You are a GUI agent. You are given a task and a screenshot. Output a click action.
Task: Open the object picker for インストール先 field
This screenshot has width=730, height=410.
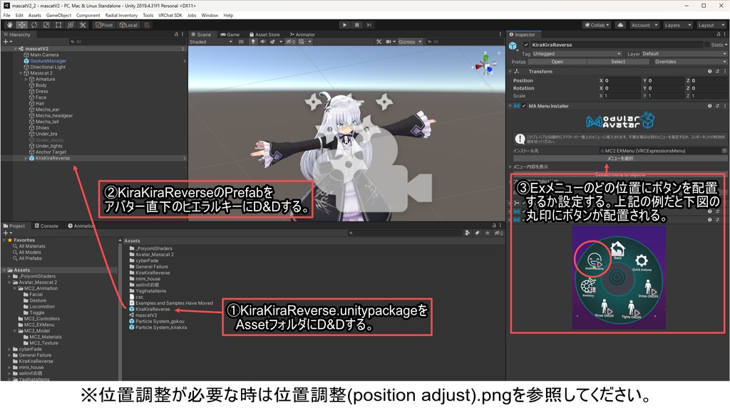point(724,151)
